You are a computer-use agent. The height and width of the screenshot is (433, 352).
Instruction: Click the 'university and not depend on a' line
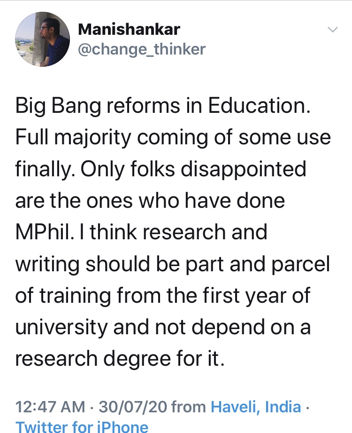tap(162, 327)
